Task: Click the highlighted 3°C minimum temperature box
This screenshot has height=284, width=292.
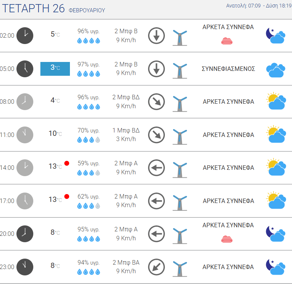Action: point(55,69)
